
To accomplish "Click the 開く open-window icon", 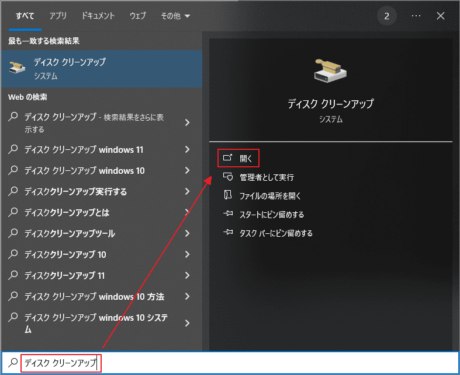I will (227, 157).
